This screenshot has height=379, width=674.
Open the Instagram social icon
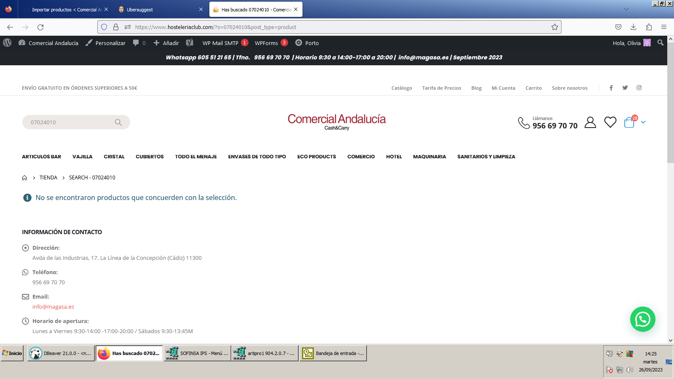click(639, 88)
